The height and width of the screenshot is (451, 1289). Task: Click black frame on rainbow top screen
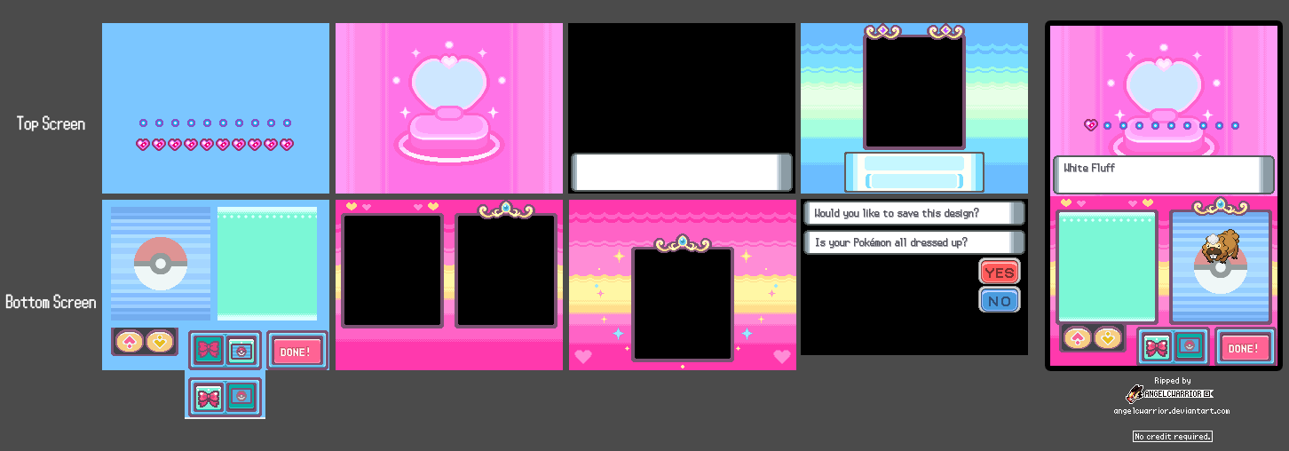coord(914,92)
